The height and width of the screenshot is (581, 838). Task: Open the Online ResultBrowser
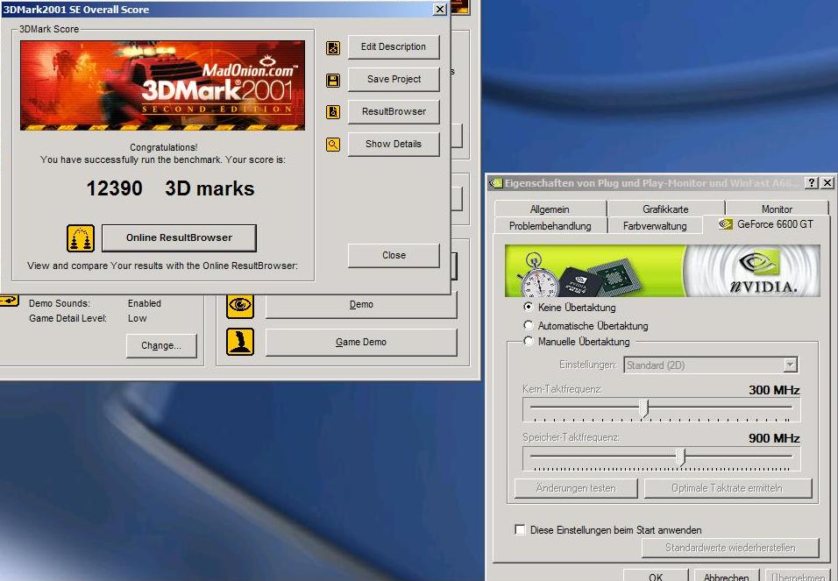(x=179, y=237)
